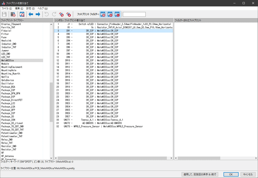The height and width of the screenshot is (178, 258).
Task: Click the undo icon
Action: pos(47,14)
